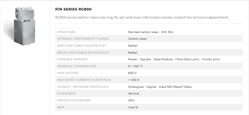Select the 600 V max voltage value
The image size is (249, 115).
point(132,73)
